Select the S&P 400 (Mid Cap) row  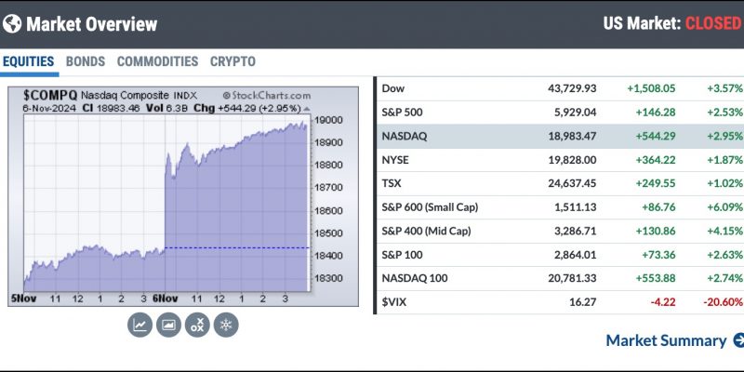tap(560, 231)
